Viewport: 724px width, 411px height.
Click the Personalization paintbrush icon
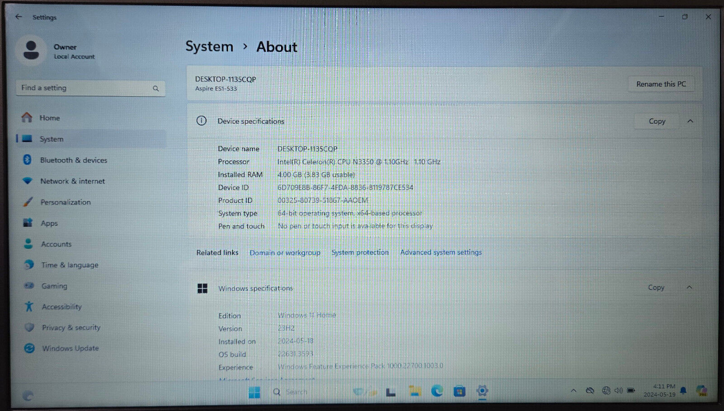pyautogui.click(x=28, y=201)
